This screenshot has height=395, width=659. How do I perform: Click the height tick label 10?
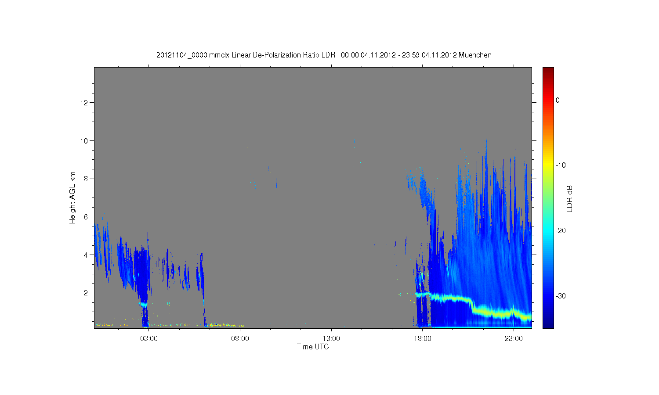pyautogui.click(x=84, y=141)
